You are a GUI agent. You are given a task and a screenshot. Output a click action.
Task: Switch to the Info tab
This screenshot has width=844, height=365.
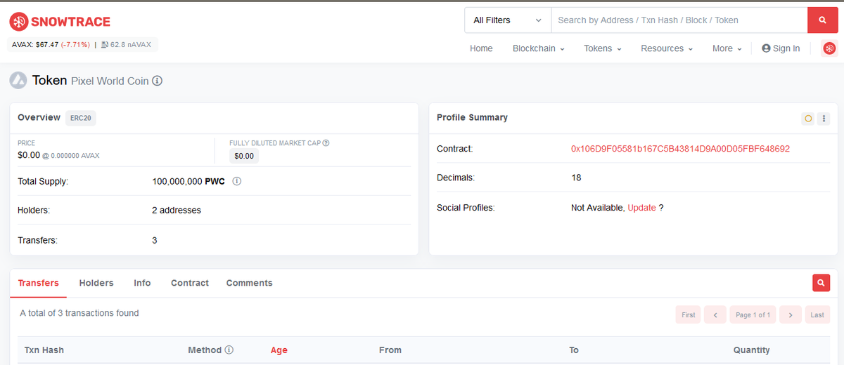point(142,283)
